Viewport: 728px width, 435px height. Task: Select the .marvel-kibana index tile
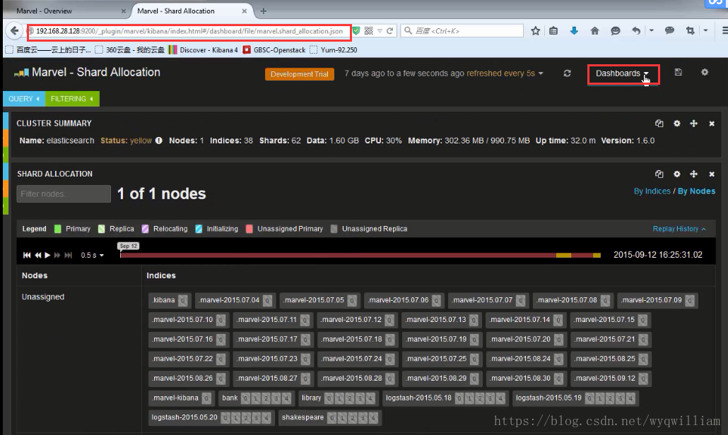point(181,398)
